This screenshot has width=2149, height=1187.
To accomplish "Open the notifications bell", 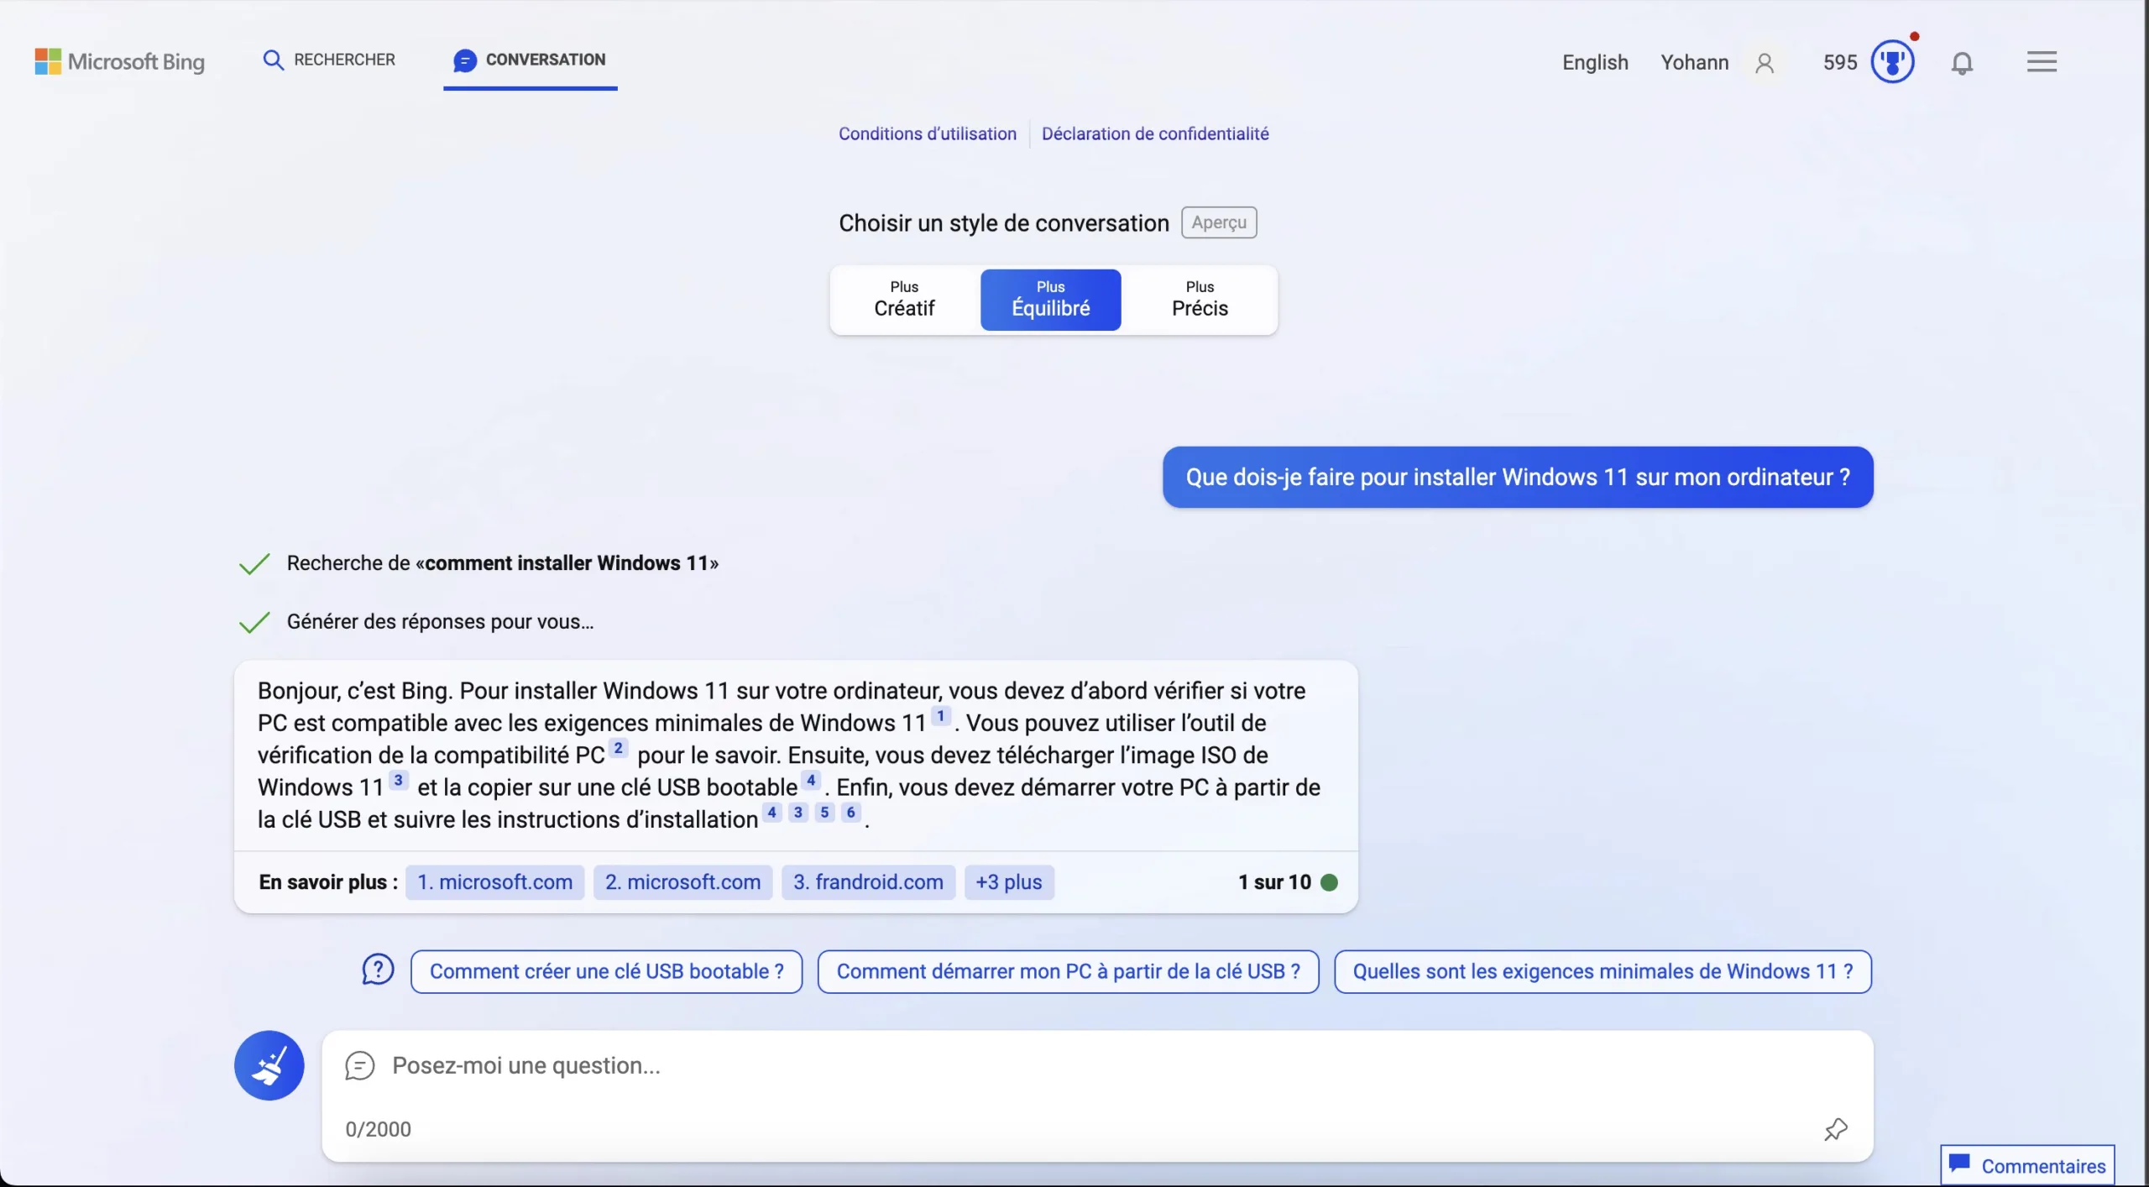I will [1962, 63].
